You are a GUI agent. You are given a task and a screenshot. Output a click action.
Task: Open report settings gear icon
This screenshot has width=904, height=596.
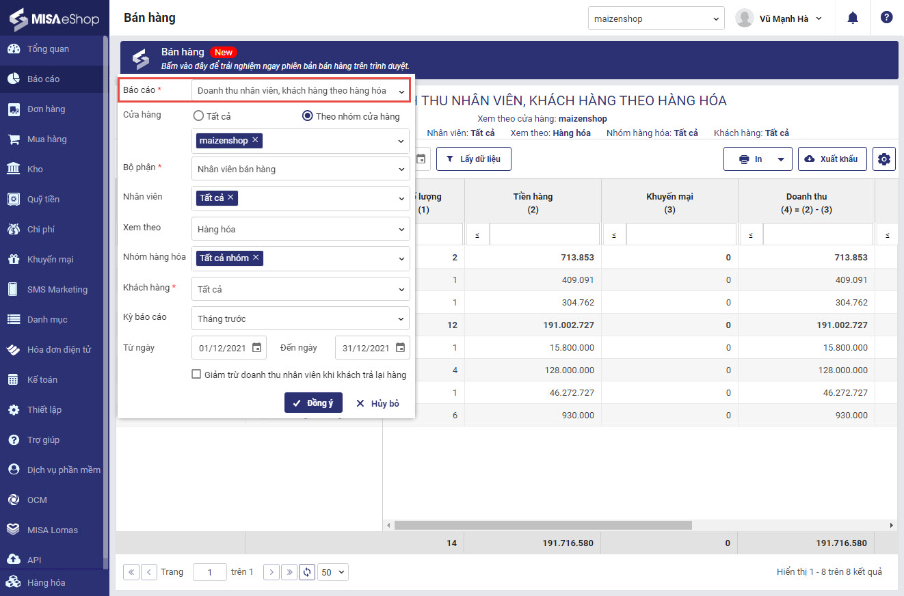click(x=884, y=159)
